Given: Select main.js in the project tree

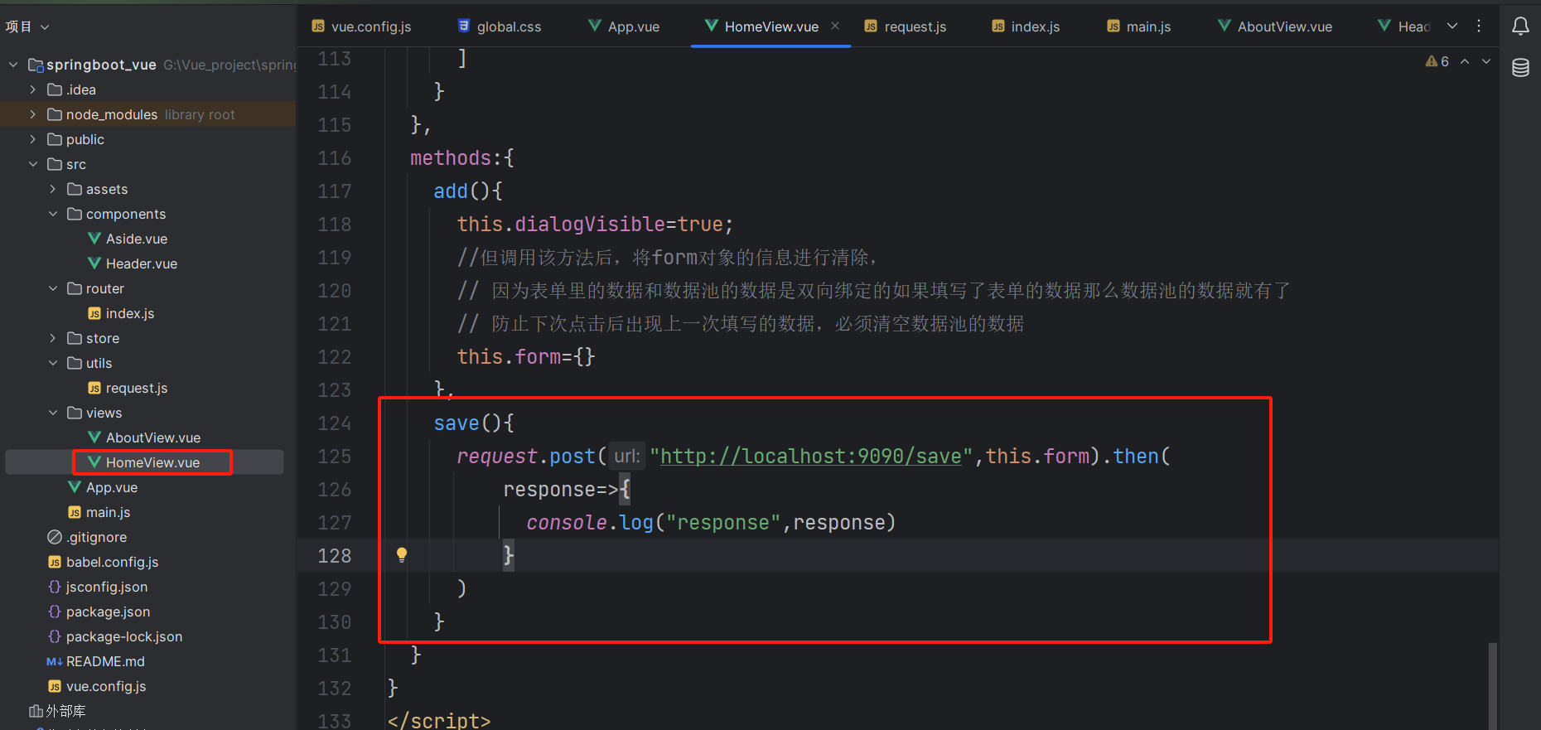Looking at the screenshot, I should coord(99,512).
